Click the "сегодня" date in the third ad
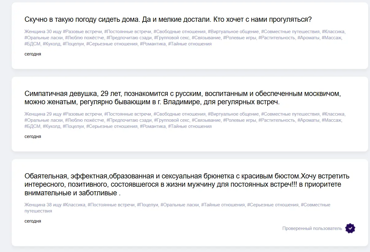The image size is (370, 252). 33,221
